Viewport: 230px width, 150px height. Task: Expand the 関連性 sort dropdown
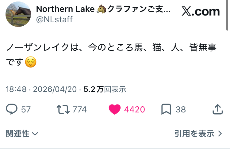click(x=22, y=134)
